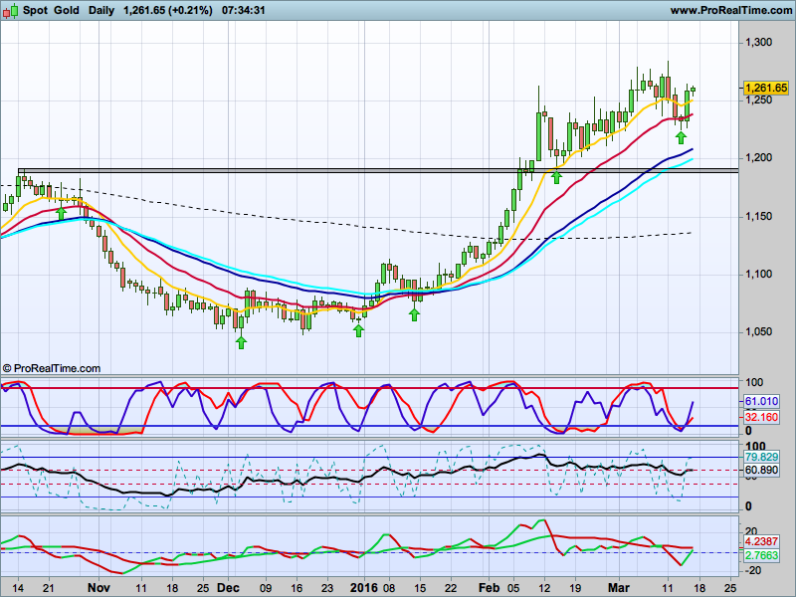Click the 1,200 price axis label

click(x=758, y=158)
